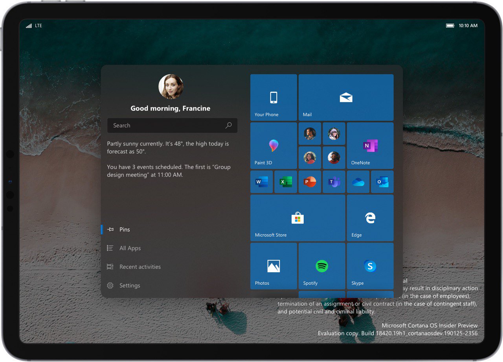
Task: Click Francine's profile picture
Action: pos(171,87)
